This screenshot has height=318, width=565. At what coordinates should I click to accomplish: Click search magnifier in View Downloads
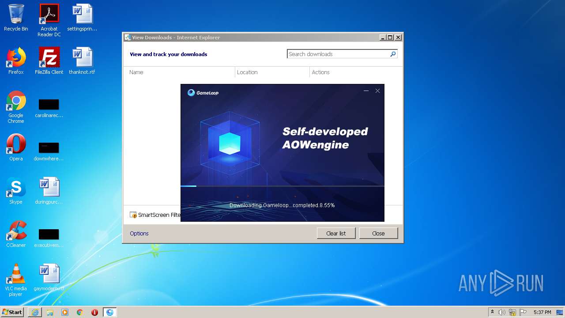(x=393, y=54)
